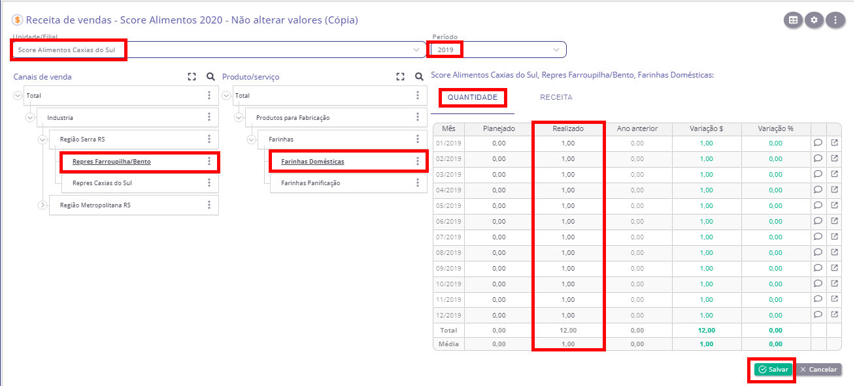Search in Canais de venda panel
Screen dimensions: 857x386
tap(210, 77)
